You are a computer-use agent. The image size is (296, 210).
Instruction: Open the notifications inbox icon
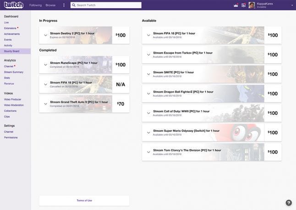pos(243,5)
